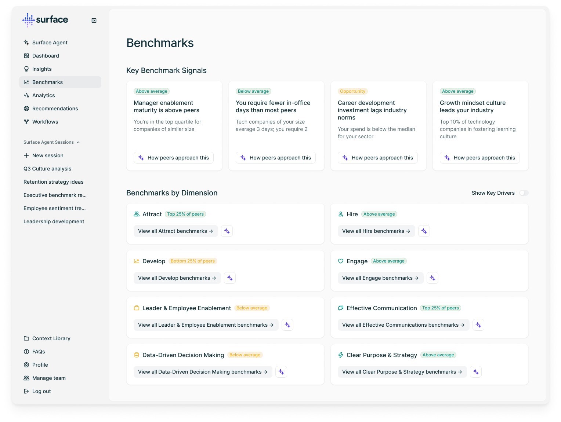The width and height of the screenshot is (561, 422).
Task: Start a New session
Action: [x=48, y=155]
